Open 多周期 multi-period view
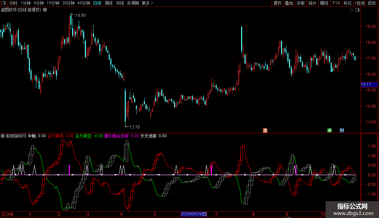Image resolution: width=379 pixels, height=218 pixels. pyautogui.click(x=133, y=3)
